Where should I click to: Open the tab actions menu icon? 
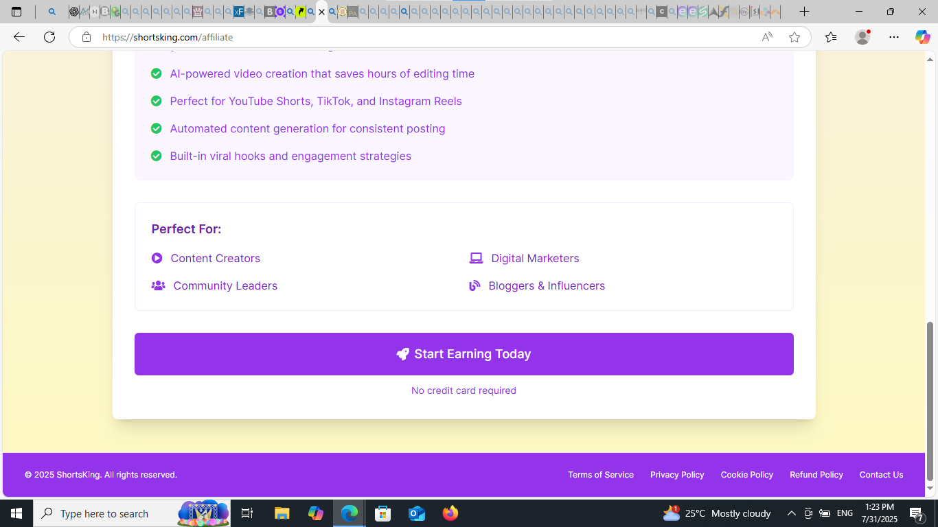tap(16, 12)
